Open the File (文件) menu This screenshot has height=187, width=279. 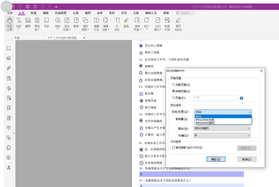coord(10,13)
